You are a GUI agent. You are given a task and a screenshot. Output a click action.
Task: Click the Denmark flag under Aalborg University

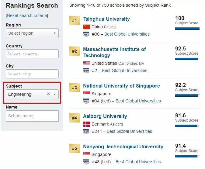click(87, 124)
